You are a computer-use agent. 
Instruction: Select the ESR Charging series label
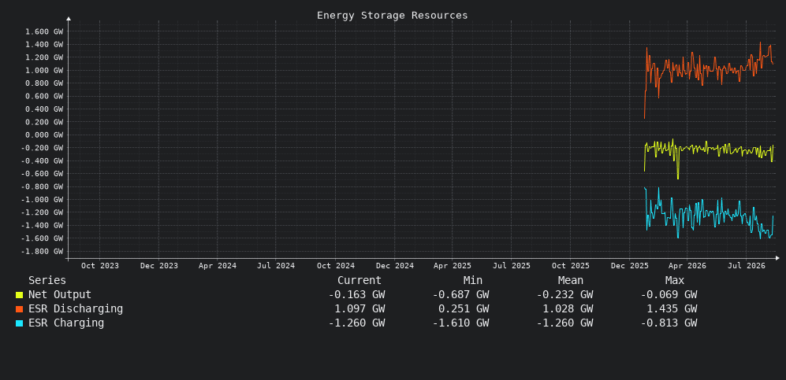pos(66,323)
